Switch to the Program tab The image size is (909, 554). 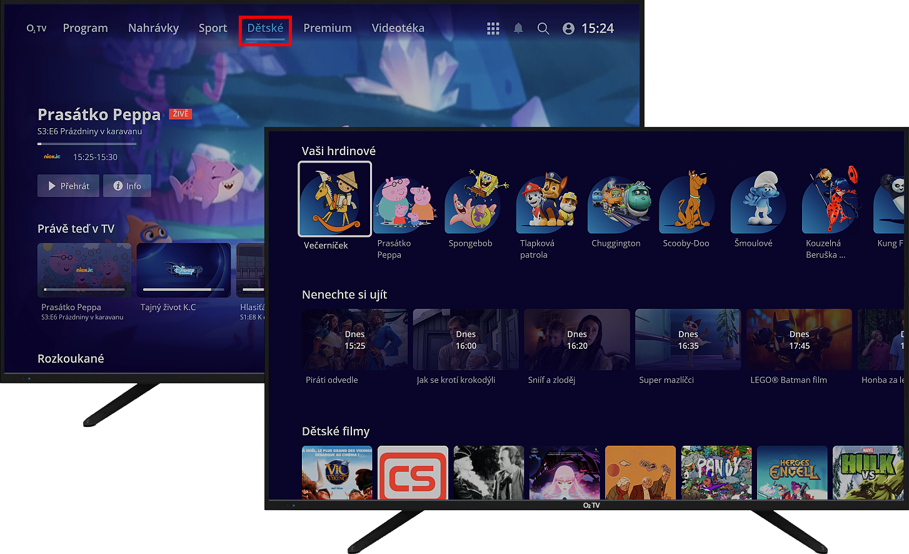pos(85,28)
